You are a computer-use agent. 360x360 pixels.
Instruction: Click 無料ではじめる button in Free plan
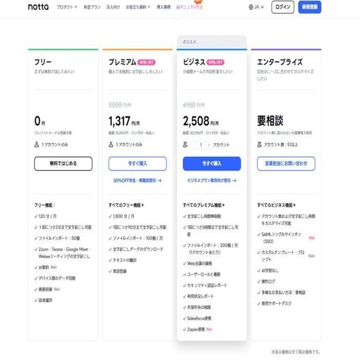tap(63, 164)
